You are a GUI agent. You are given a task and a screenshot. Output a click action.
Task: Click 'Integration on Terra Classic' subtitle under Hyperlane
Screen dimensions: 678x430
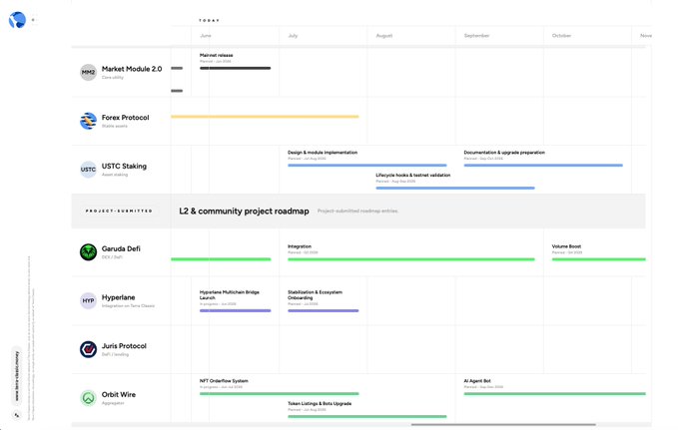(x=128, y=306)
